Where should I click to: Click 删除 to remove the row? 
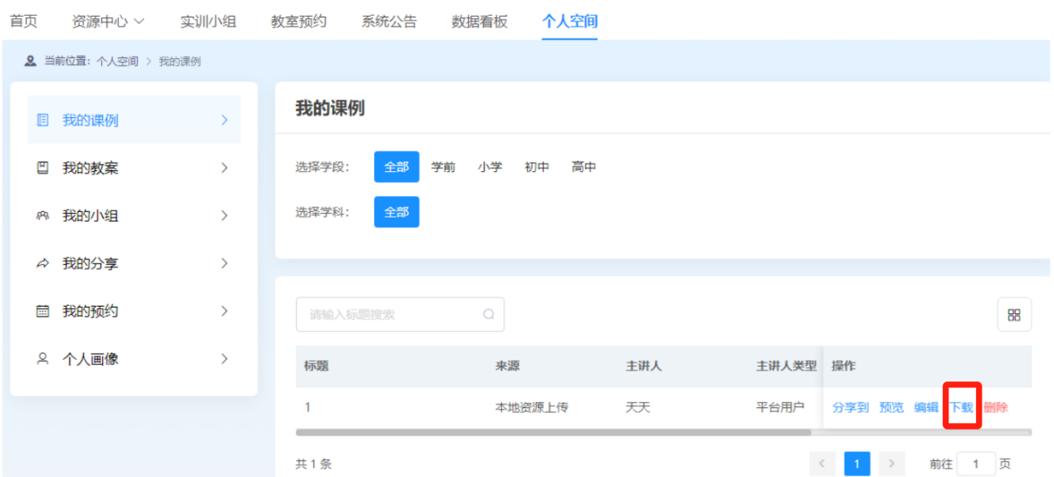(996, 407)
